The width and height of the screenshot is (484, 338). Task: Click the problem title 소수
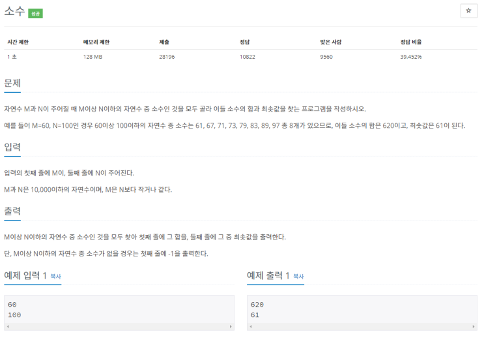click(14, 12)
